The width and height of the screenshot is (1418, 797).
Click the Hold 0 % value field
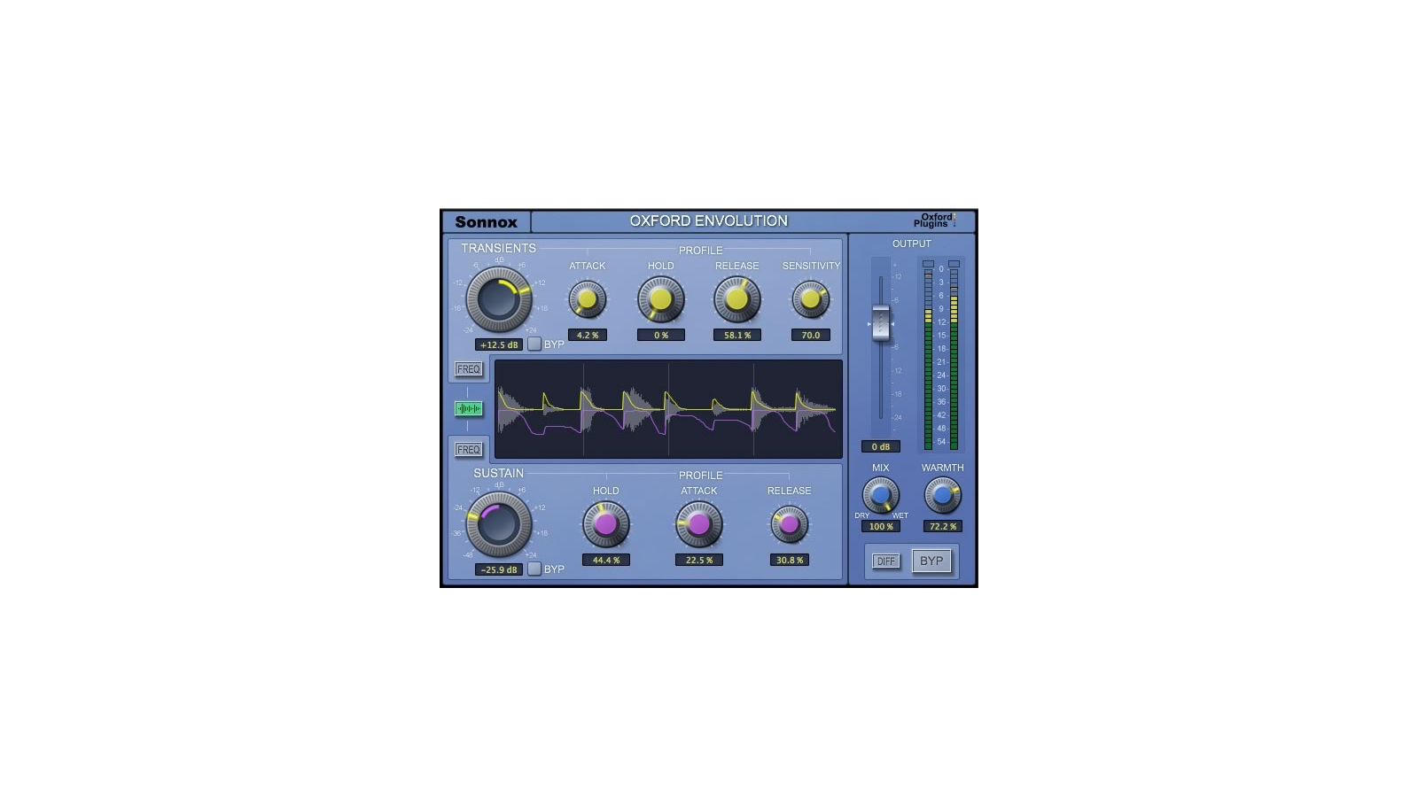pos(661,335)
